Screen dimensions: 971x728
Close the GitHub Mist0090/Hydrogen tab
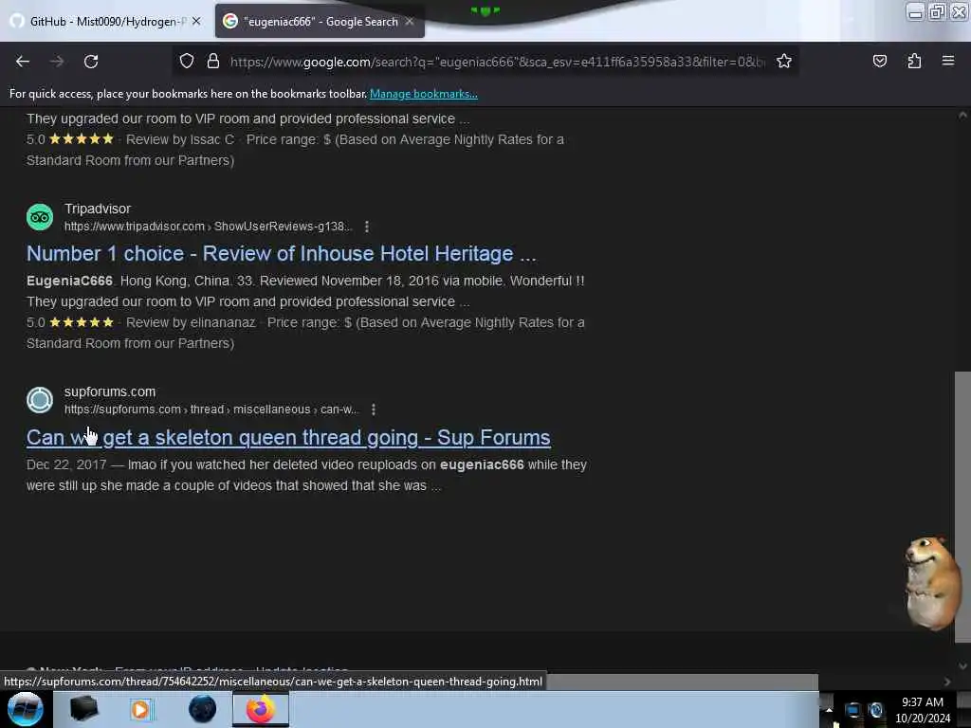(196, 21)
